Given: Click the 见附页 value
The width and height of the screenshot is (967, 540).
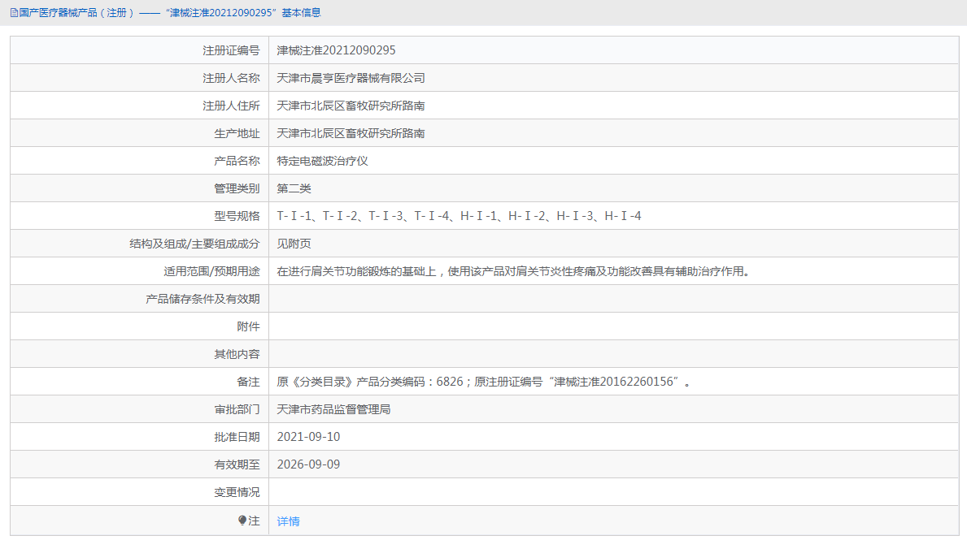Looking at the screenshot, I should pos(294,244).
